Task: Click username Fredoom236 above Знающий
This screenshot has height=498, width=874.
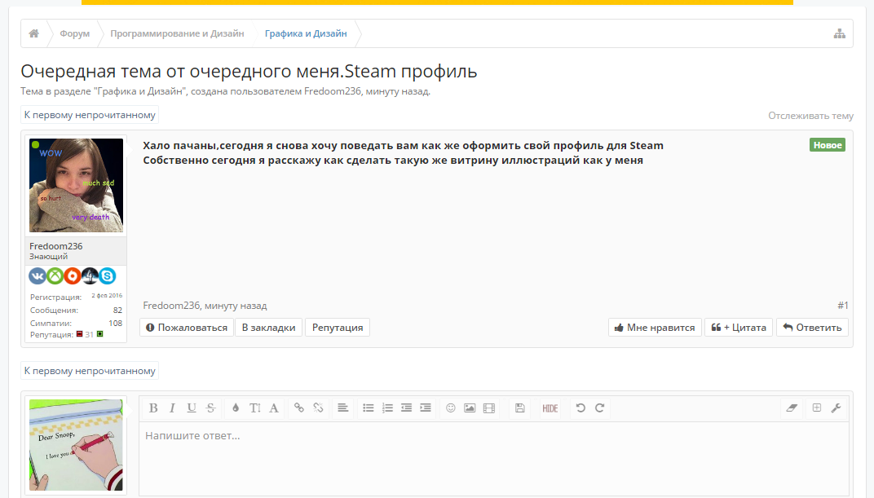Action: tap(55, 246)
